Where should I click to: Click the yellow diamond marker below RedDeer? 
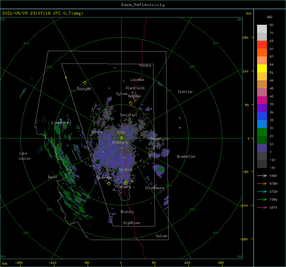[x=131, y=103]
